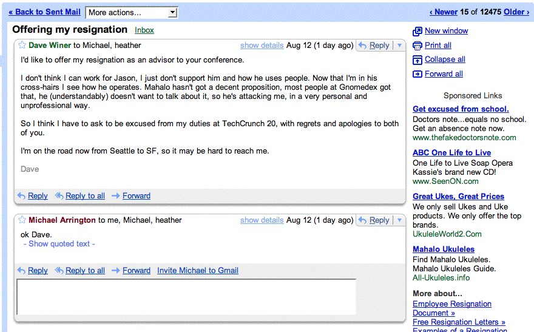Star Dave Winer's message
This screenshot has width=534, height=332.
click(x=22, y=45)
